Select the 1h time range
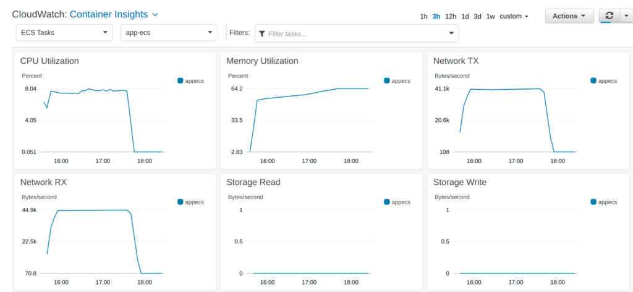Viewport: 633px width, 292px height. (423, 17)
